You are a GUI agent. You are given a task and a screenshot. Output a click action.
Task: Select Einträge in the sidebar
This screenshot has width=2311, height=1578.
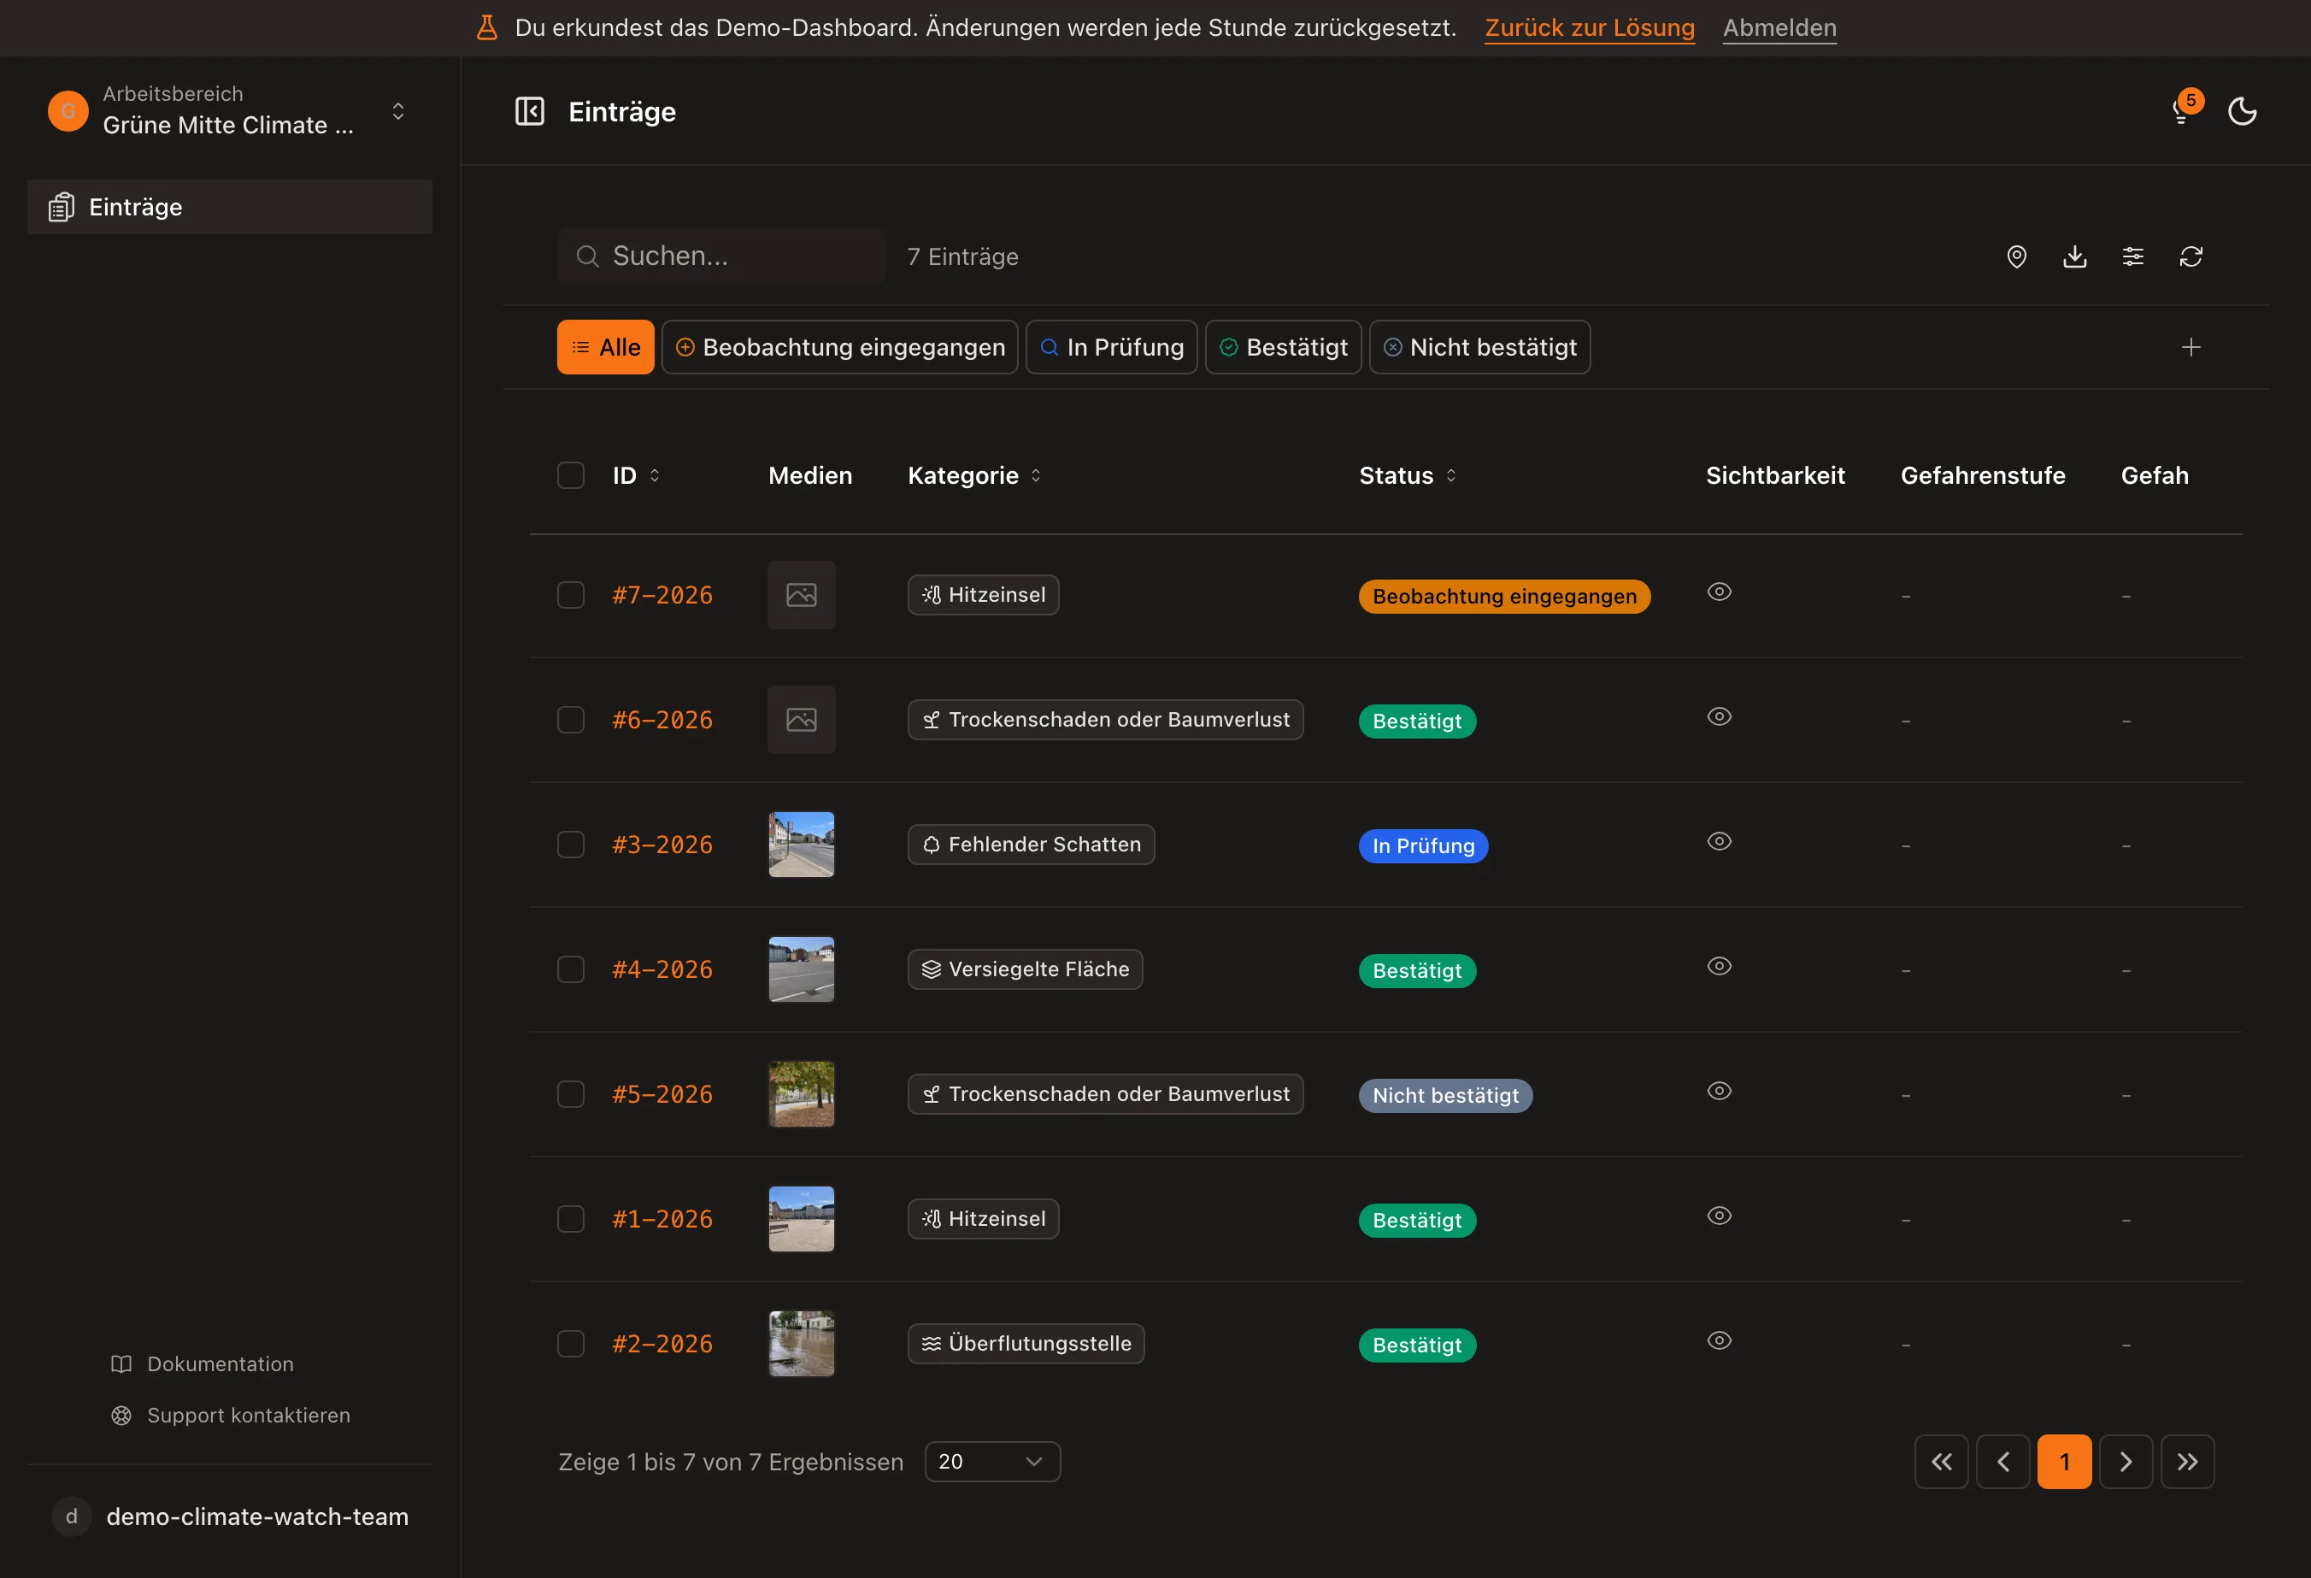tap(230, 207)
